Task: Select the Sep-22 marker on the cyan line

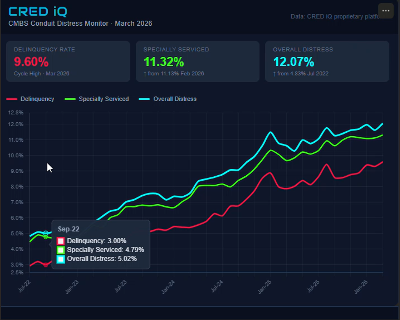Action: [46, 233]
